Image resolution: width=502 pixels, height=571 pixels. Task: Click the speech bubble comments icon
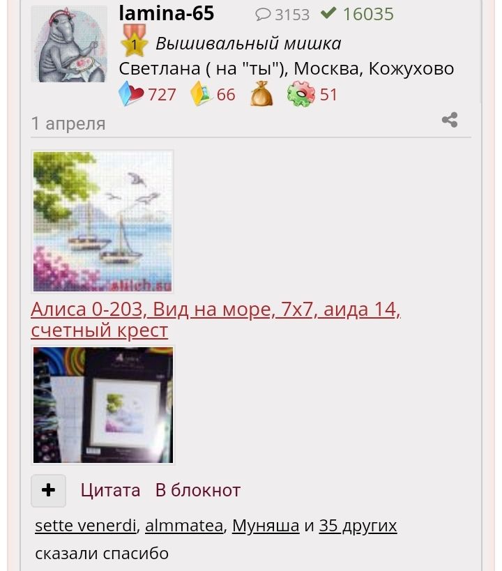(x=263, y=15)
